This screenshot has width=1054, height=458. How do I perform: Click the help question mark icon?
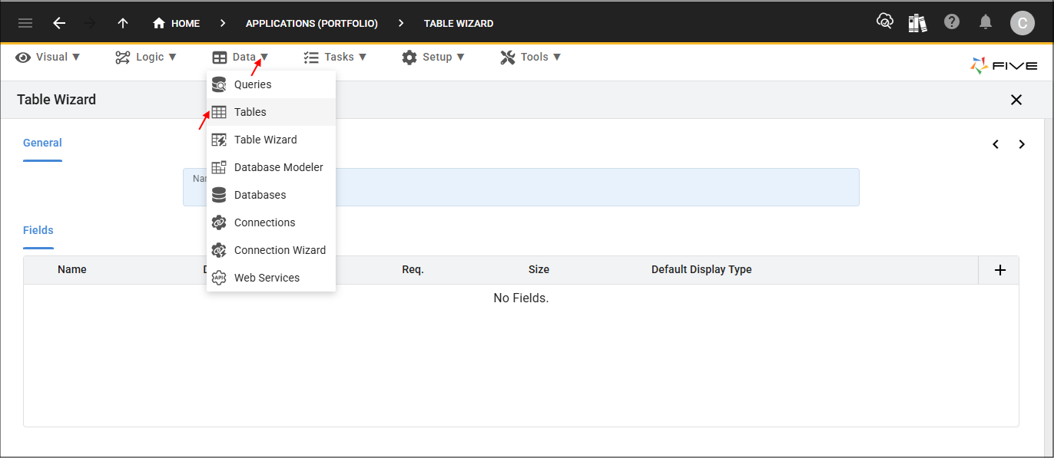coord(952,22)
